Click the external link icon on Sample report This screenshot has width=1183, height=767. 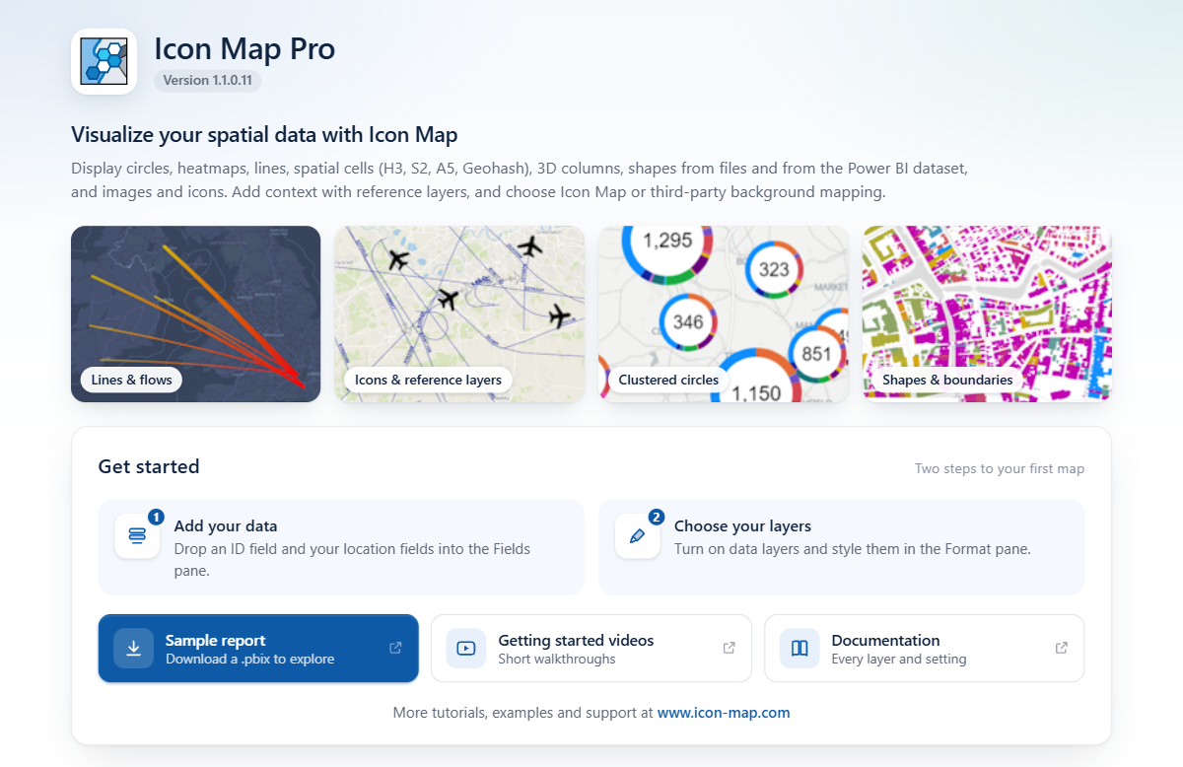coord(395,648)
